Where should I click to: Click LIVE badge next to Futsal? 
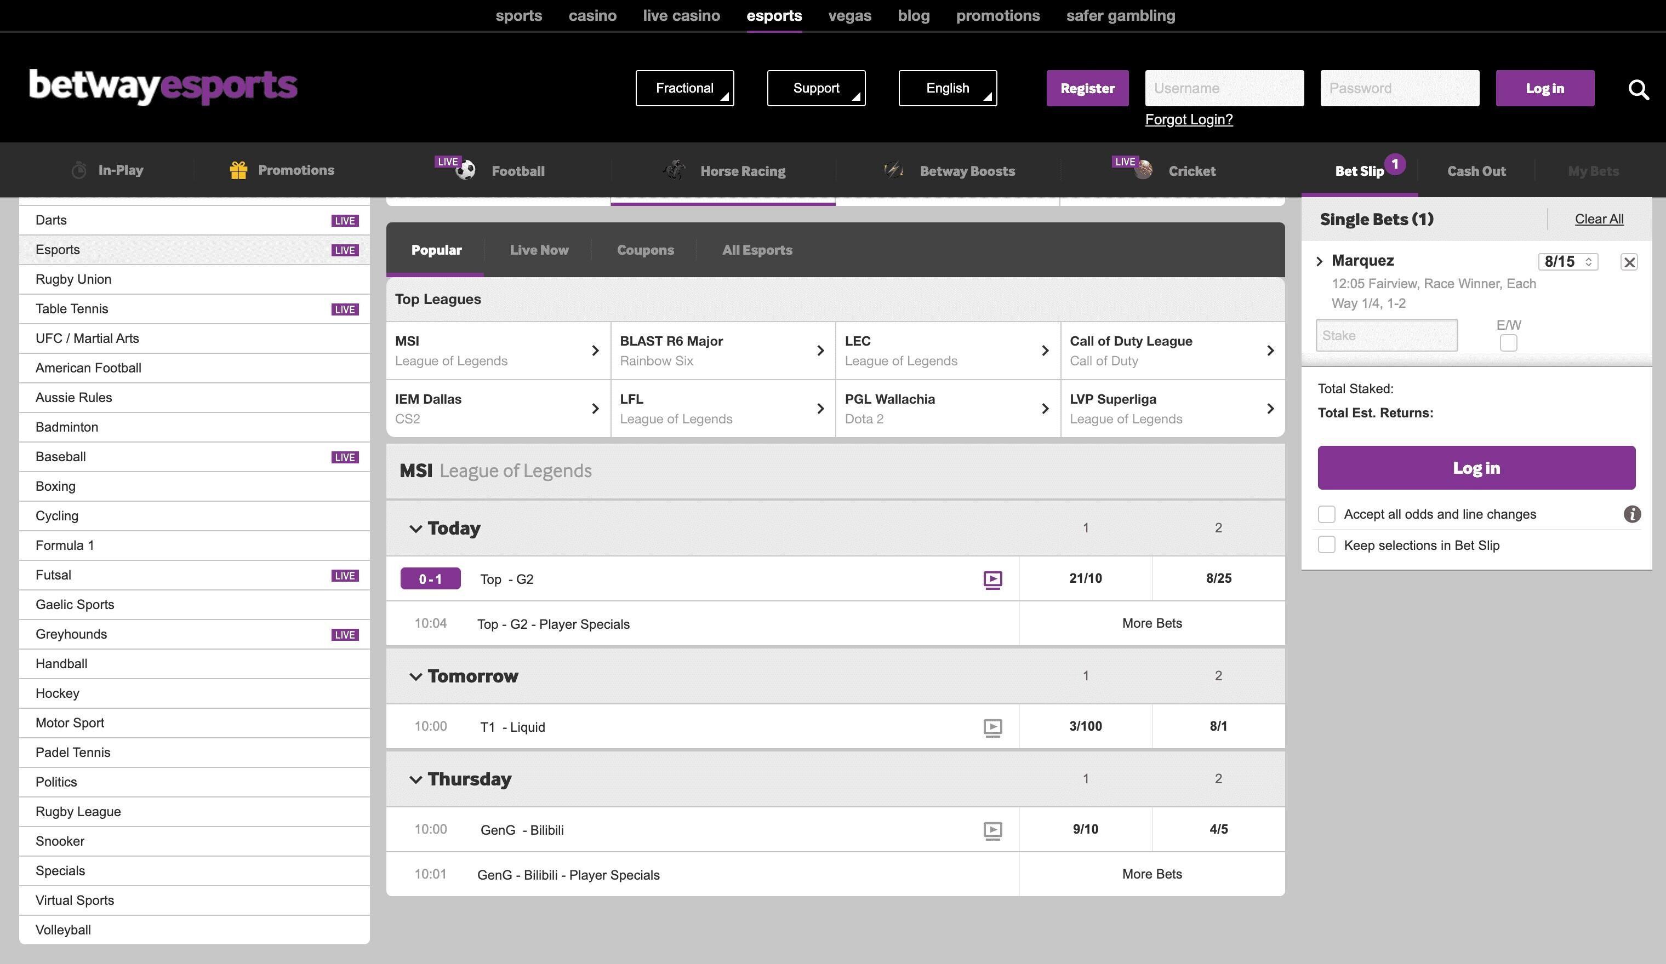pos(345,576)
